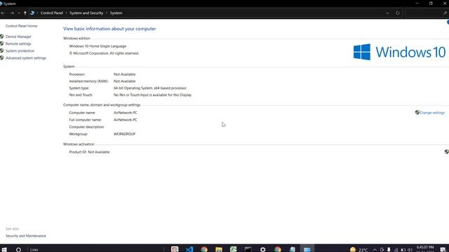Open the clock and date on taskbar
The width and height of the screenshot is (449, 252).
point(425,248)
